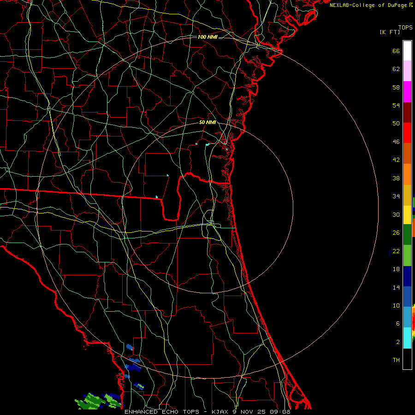Click the black TH threshold swatch
Viewport: 415px width, 415px height.
pyautogui.click(x=407, y=359)
